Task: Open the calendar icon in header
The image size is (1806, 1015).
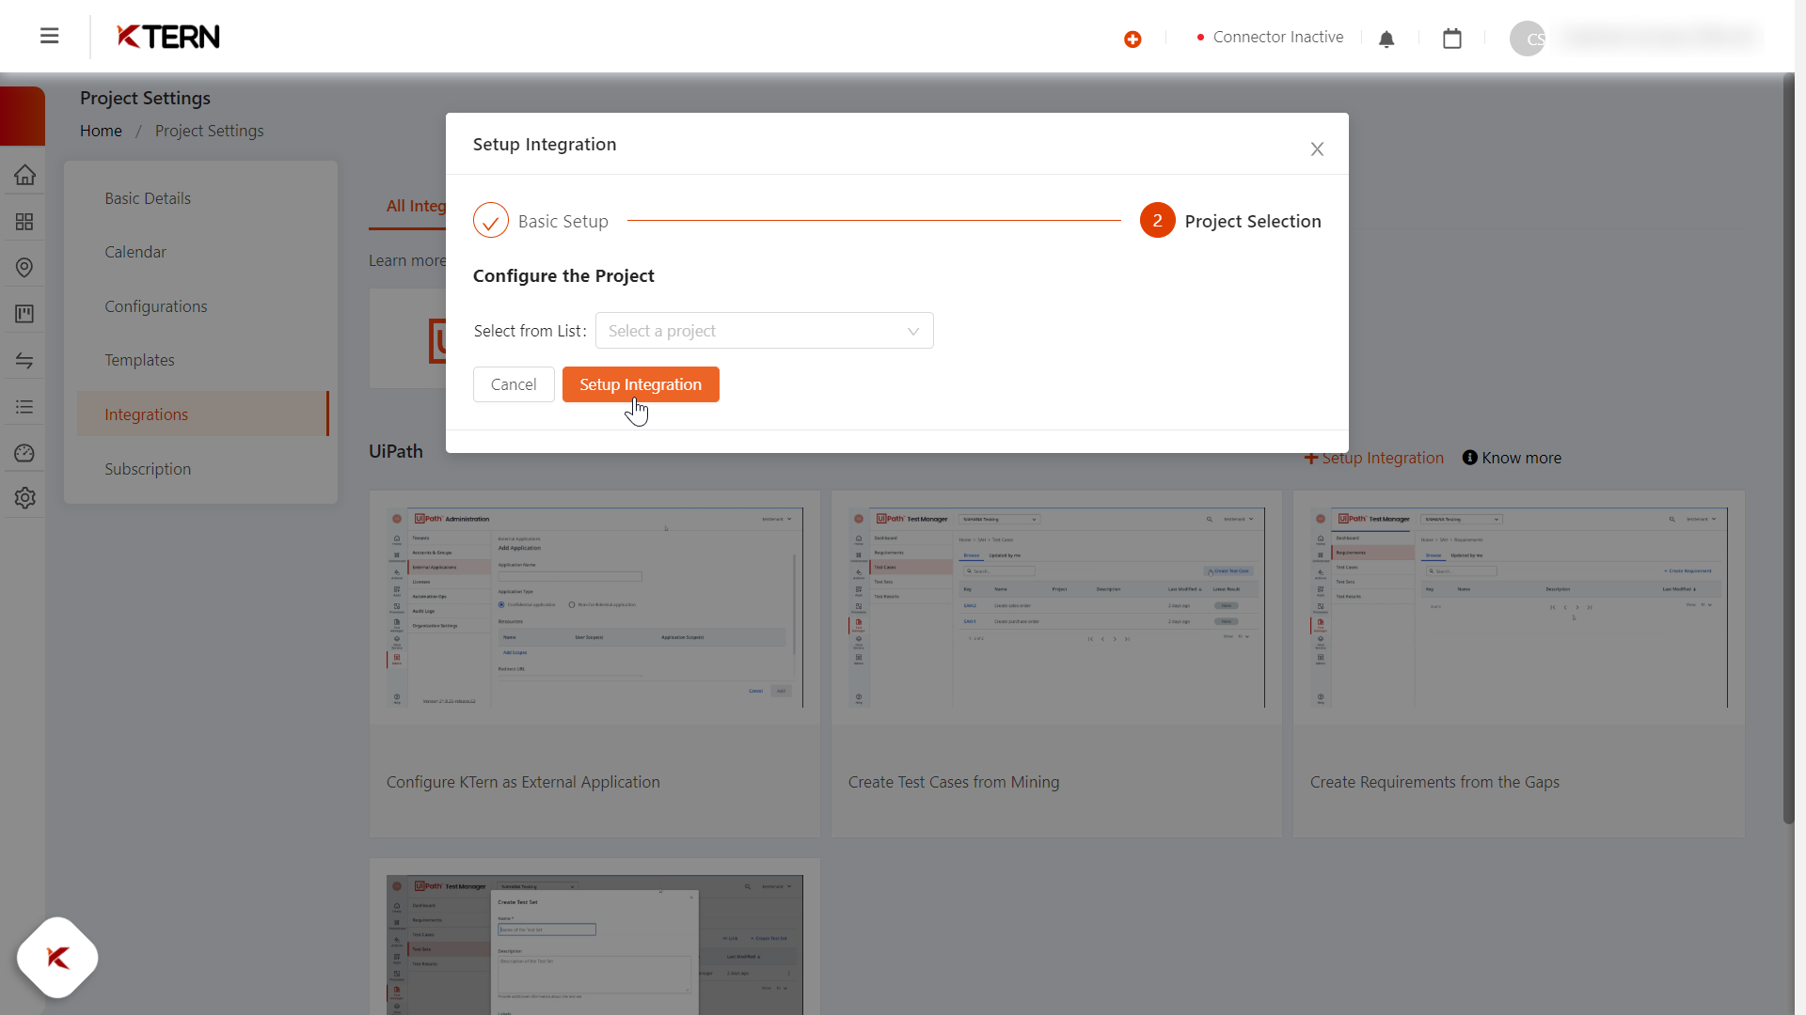Action: 1452,39
